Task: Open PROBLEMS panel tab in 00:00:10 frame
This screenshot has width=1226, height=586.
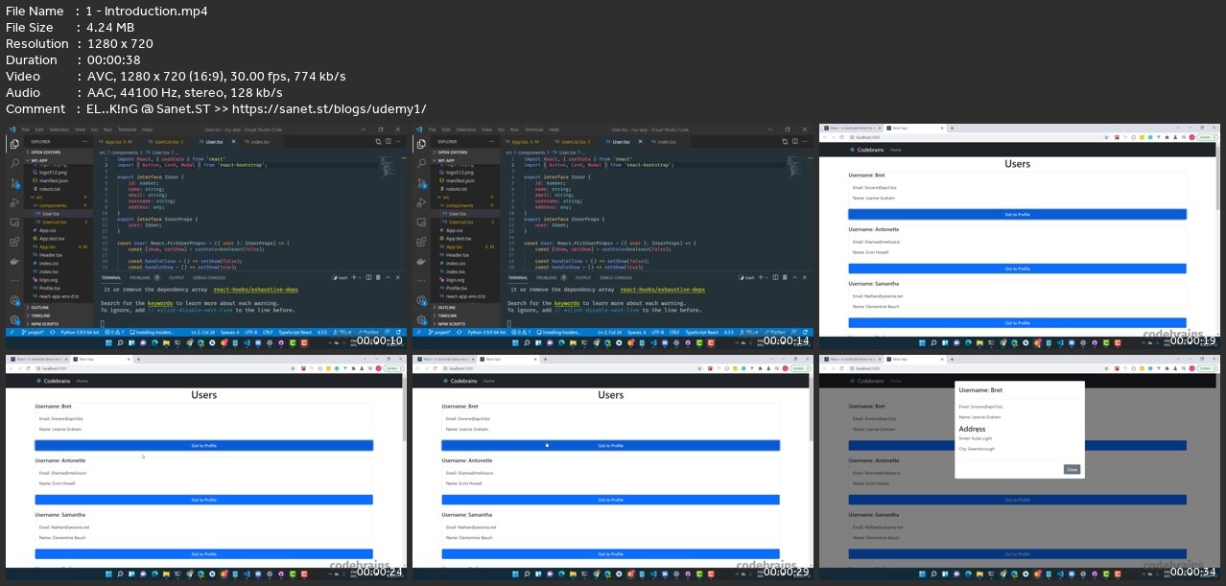Action: pos(144,277)
